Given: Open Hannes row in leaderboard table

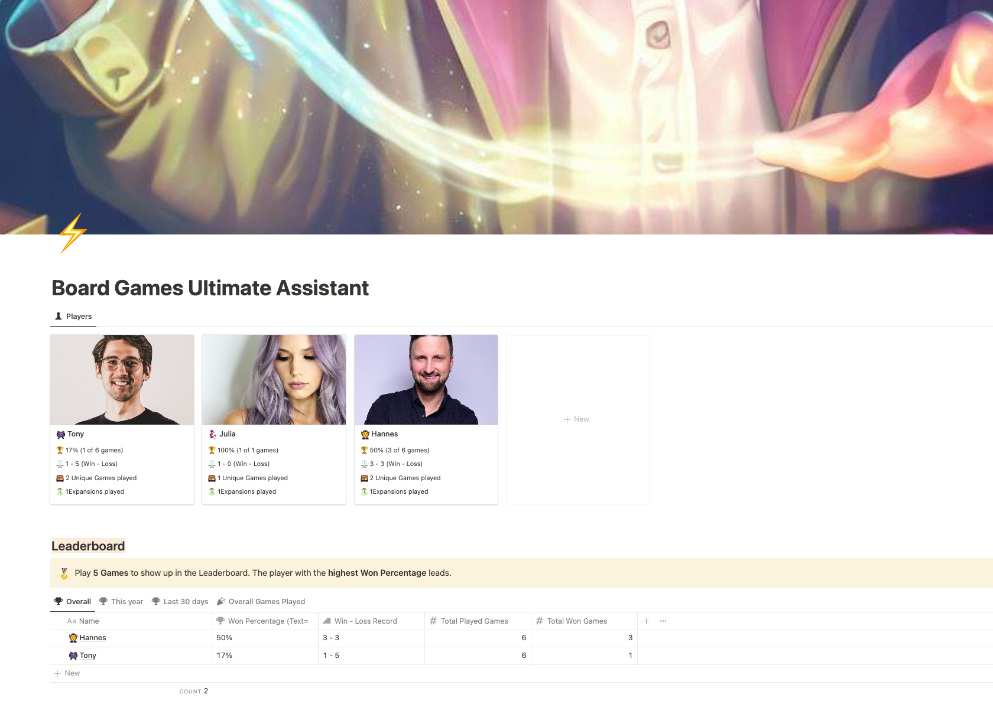Looking at the screenshot, I should tap(93, 638).
